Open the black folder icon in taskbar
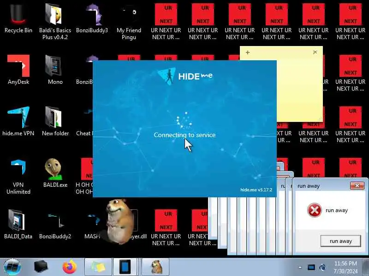 coord(41,267)
